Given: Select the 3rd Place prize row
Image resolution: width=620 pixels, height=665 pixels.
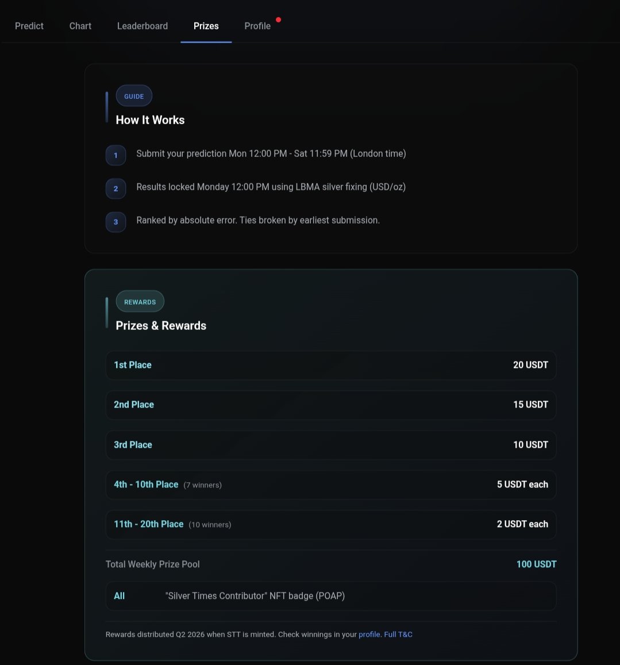Looking at the screenshot, I should point(331,444).
